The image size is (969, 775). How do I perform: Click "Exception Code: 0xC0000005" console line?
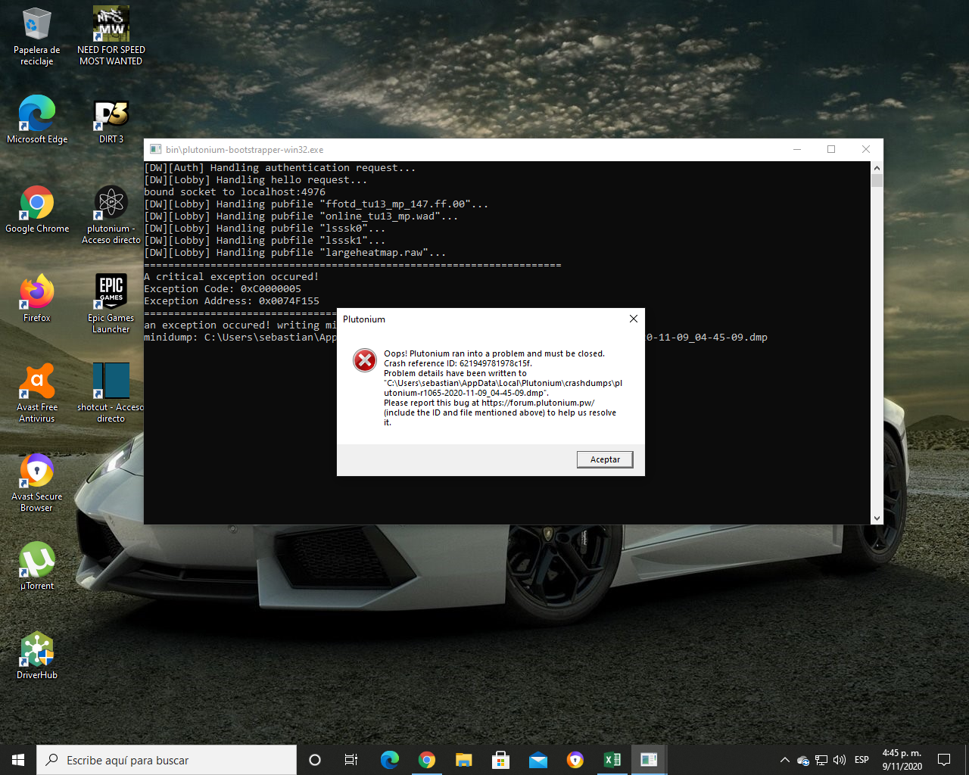point(223,289)
